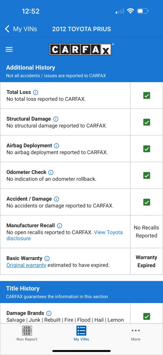Tap the Damage Brands info icon
This screenshot has width=163, height=355.
coord(49,313)
